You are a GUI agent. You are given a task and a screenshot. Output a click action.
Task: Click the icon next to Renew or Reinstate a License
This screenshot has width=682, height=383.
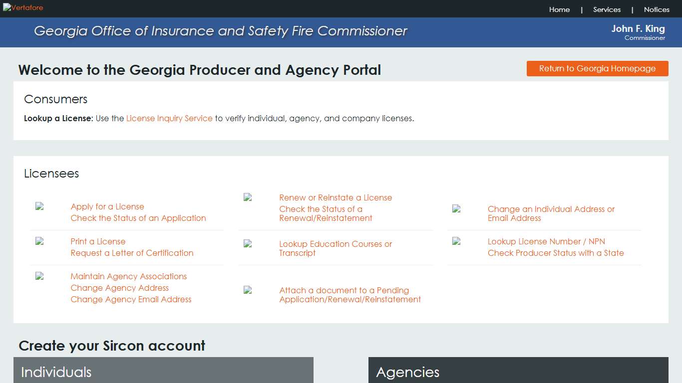coord(247,197)
